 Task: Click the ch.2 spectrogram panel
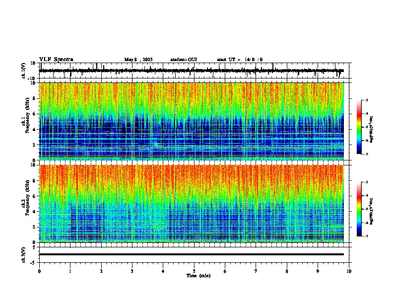[x=192, y=204]
